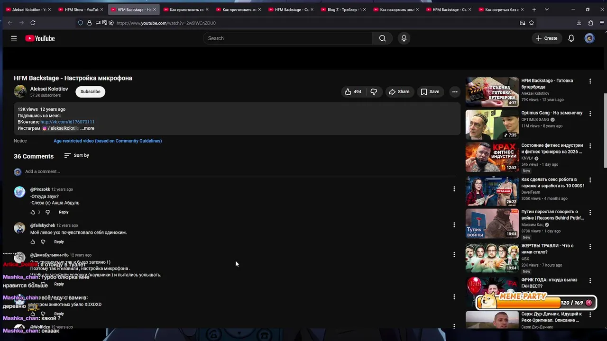Share the video
The image size is (607, 341).
(x=399, y=92)
